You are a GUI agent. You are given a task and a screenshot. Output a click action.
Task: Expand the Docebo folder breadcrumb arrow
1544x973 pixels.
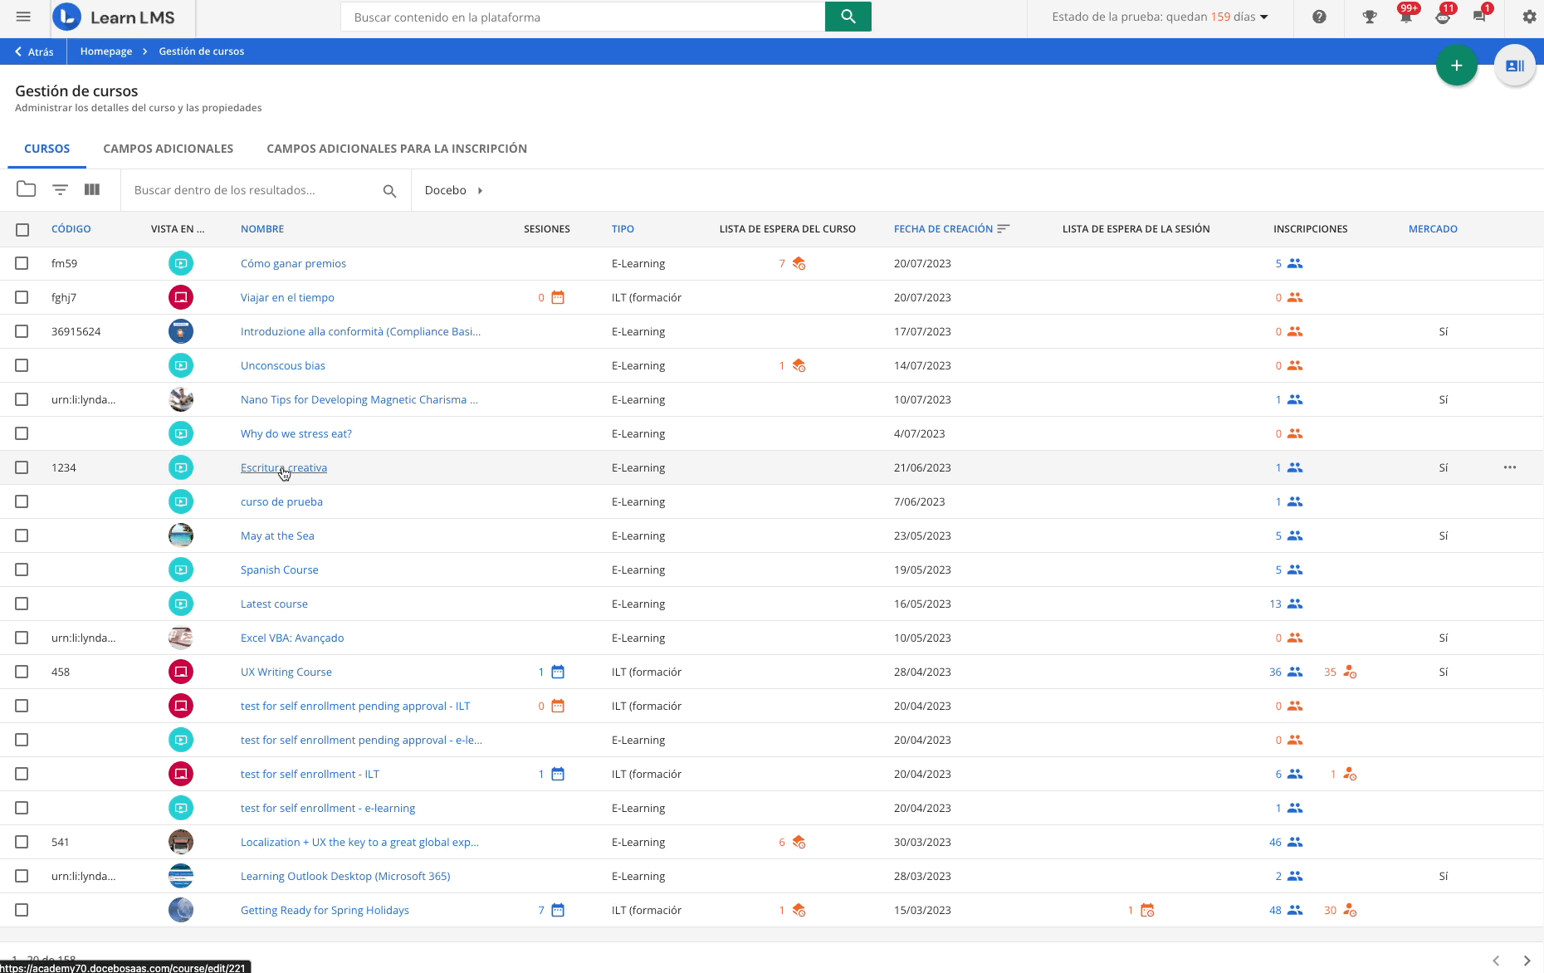click(480, 190)
